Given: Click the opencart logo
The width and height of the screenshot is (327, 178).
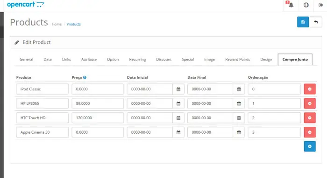Looking at the screenshot, I should click(x=25, y=4).
